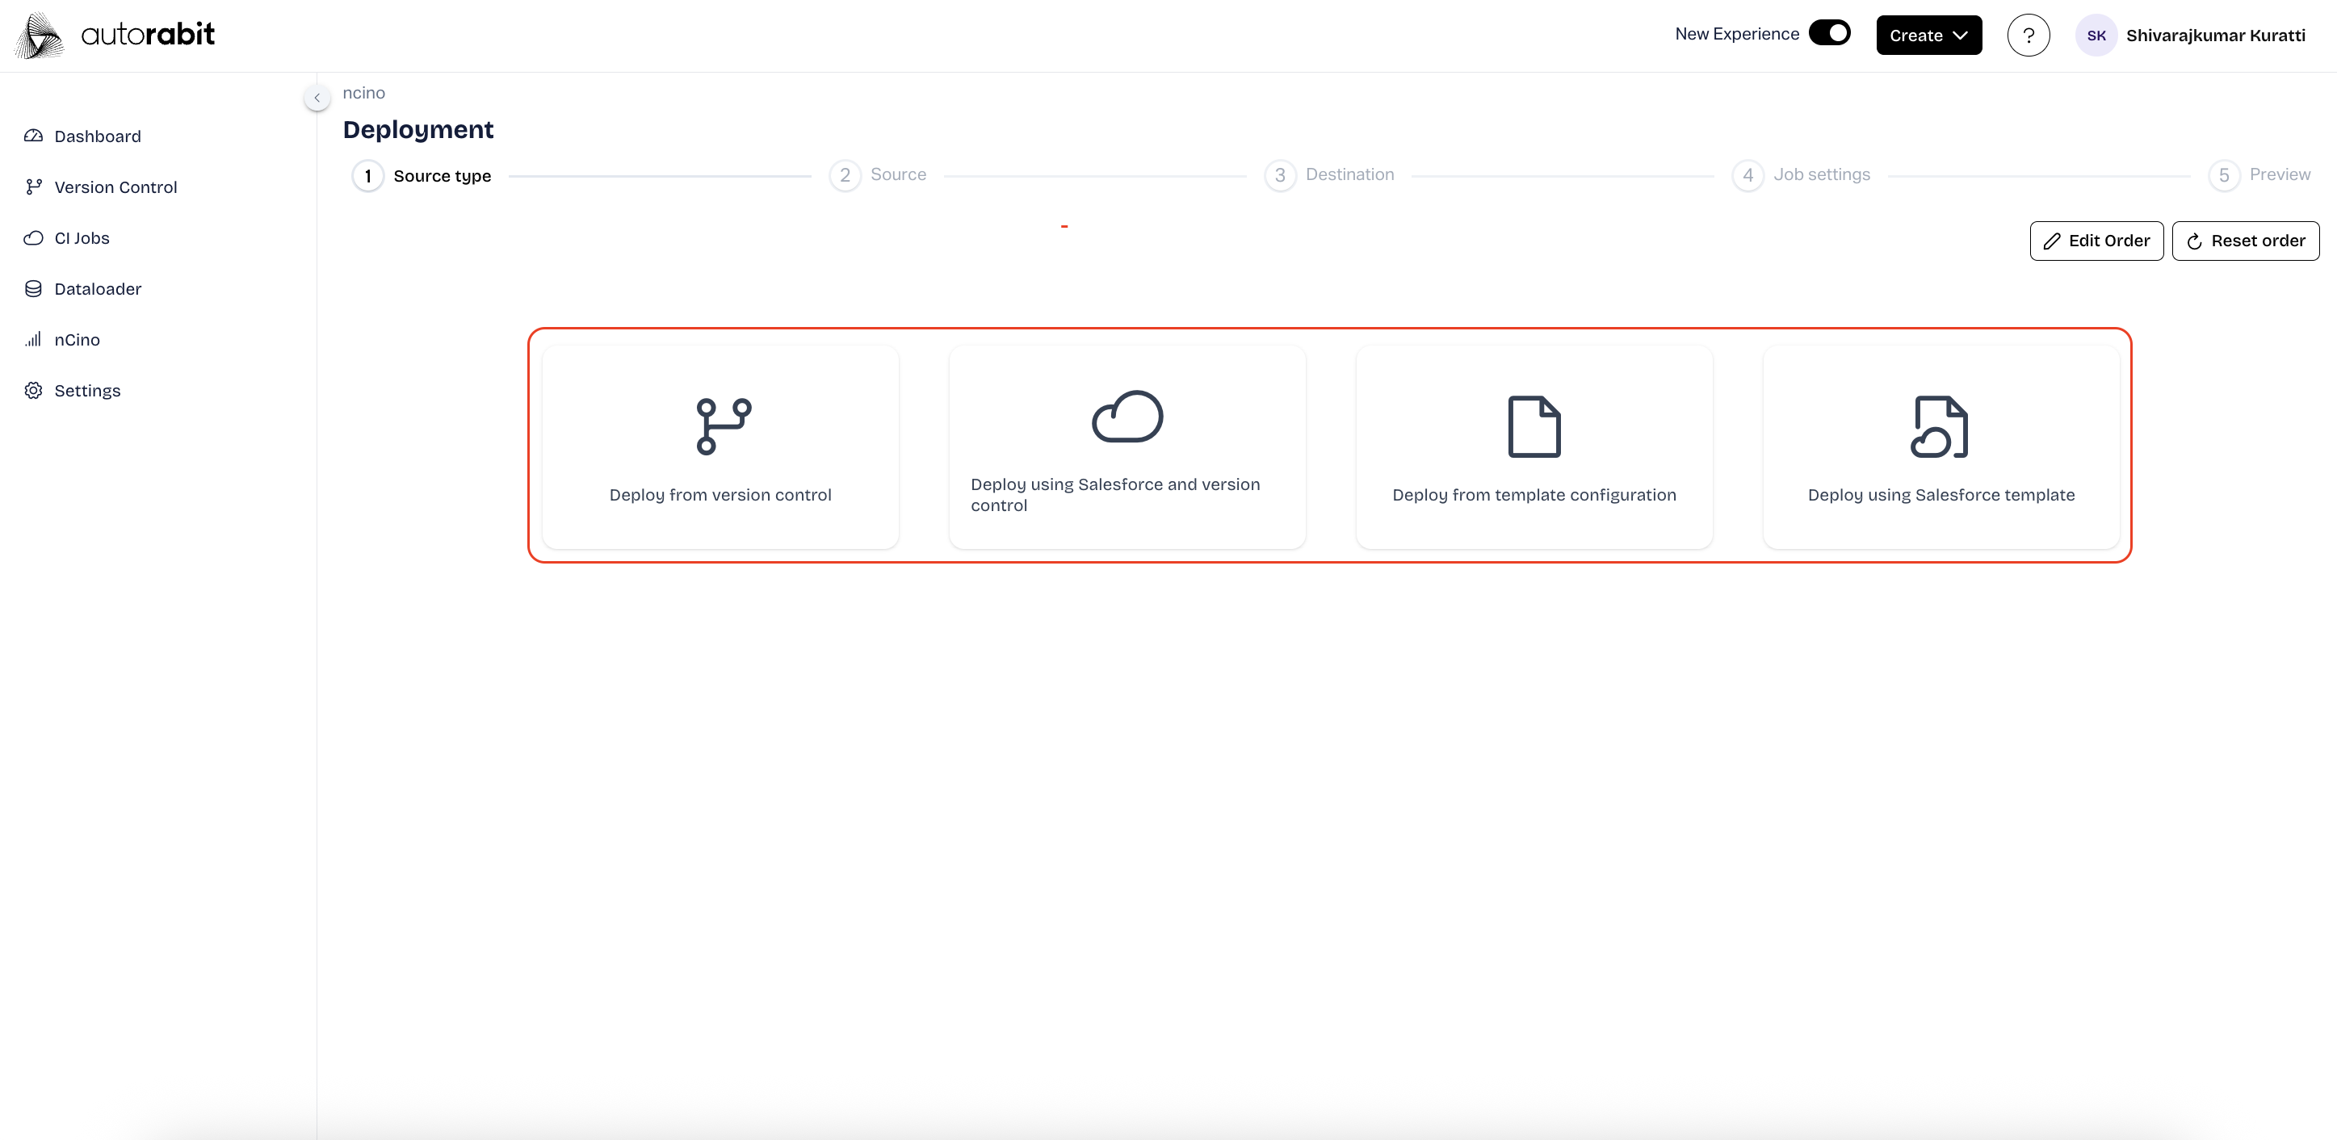Open Dataloader from the sidebar
The image size is (2337, 1140).
coord(97,288)
